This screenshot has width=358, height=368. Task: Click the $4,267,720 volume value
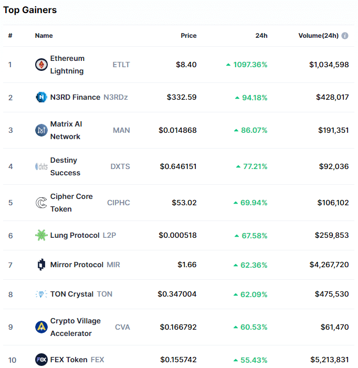[329, 265]
